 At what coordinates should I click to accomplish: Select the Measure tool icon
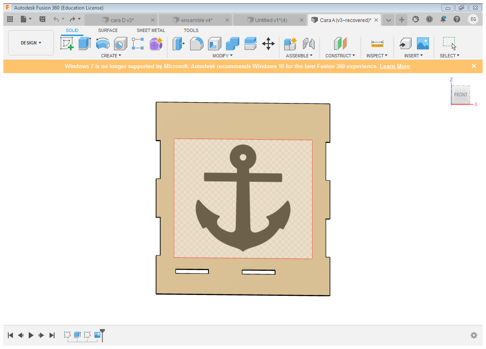point(377,44)
